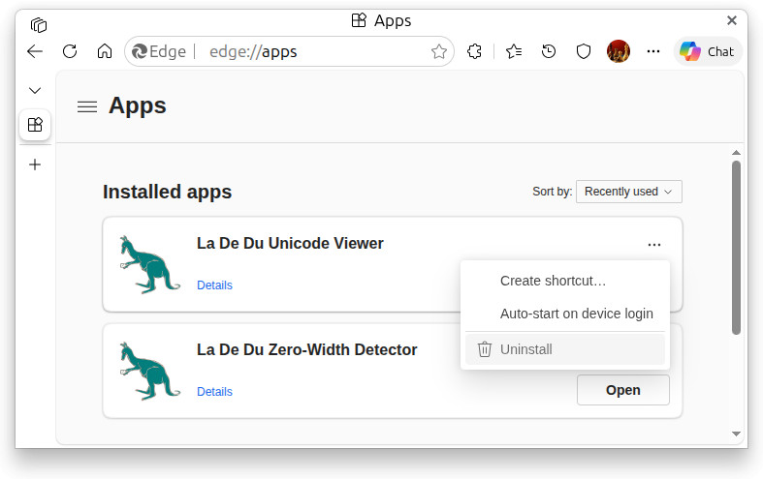Go back with the back arrow
The height and width of the screenshot is (479, 763).
pyautogui.click(x=35, y=51)
